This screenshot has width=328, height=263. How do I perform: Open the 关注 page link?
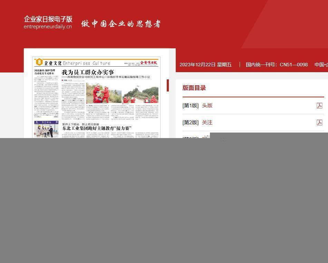click(207, 123)
